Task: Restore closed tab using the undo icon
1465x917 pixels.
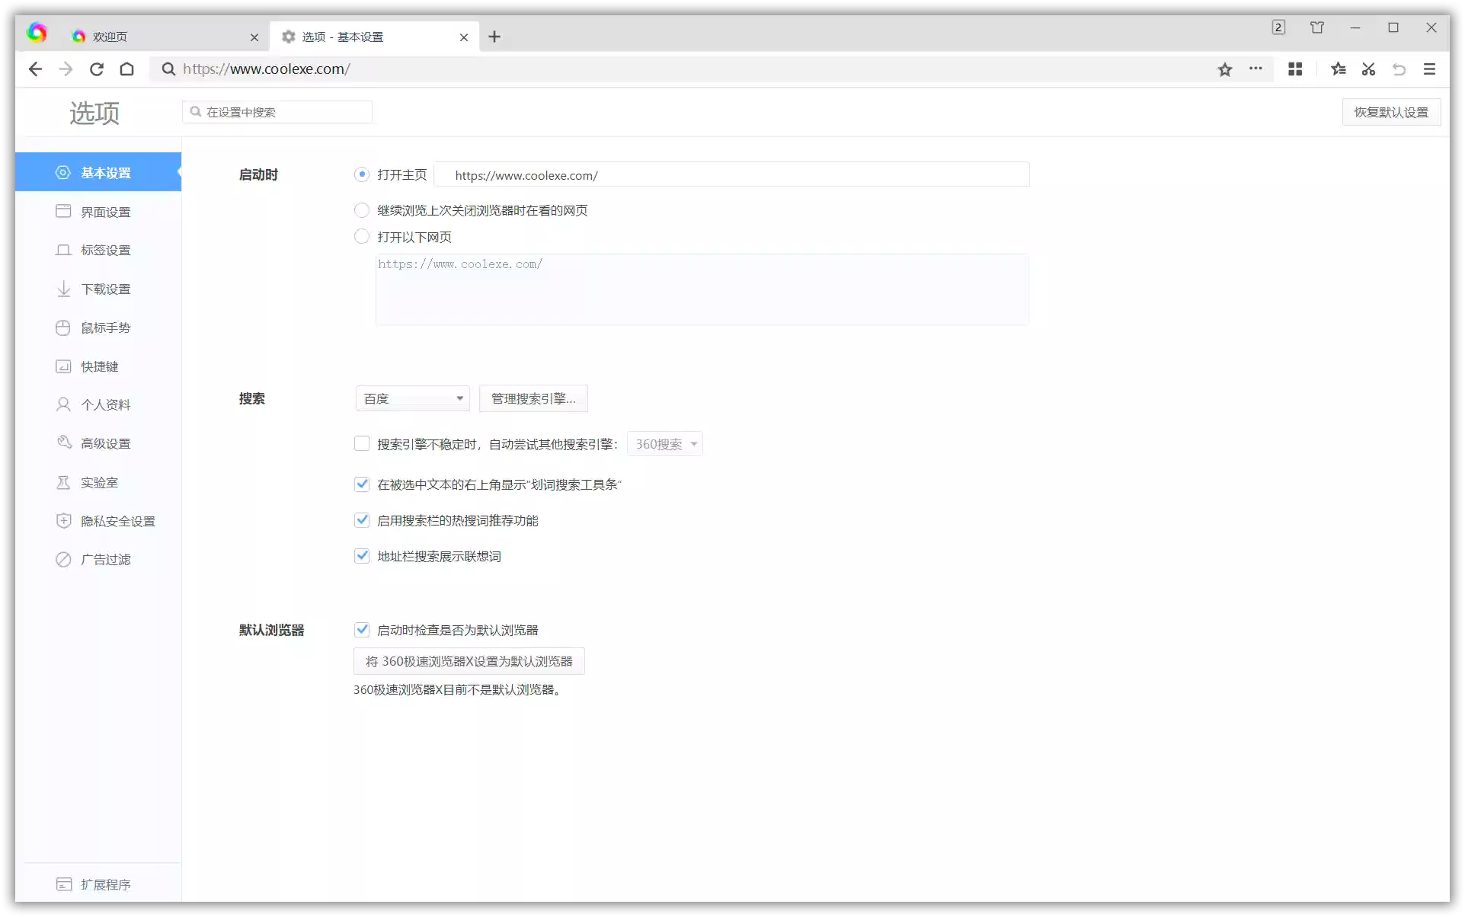Action: coord(1399,69)
